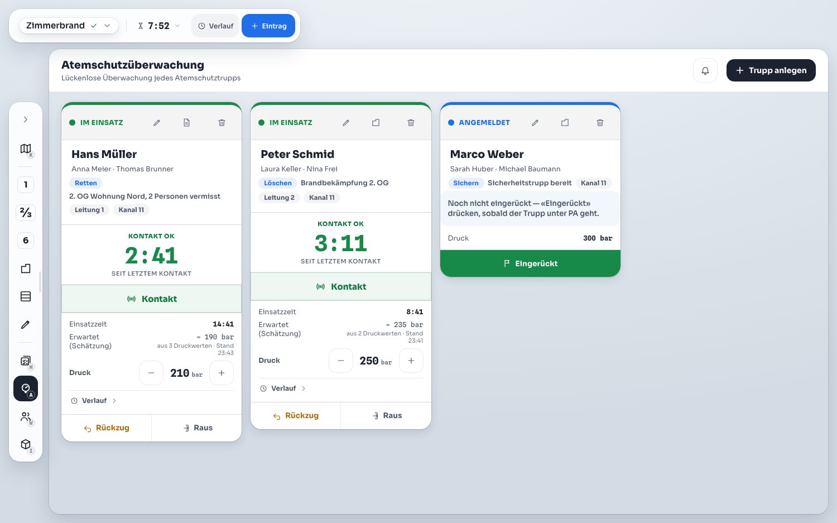This screenshot has height=523, width=837.
Task: Open the inventory cube icon in sidebar
Action: (26, 445)
